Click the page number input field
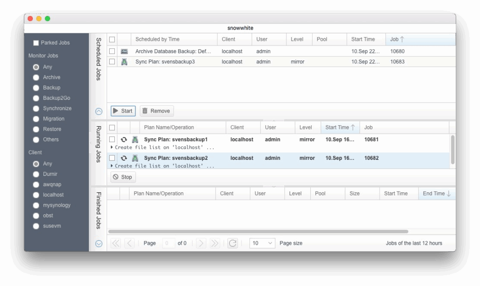The image size is (480, 286). (x=169, y=243)
